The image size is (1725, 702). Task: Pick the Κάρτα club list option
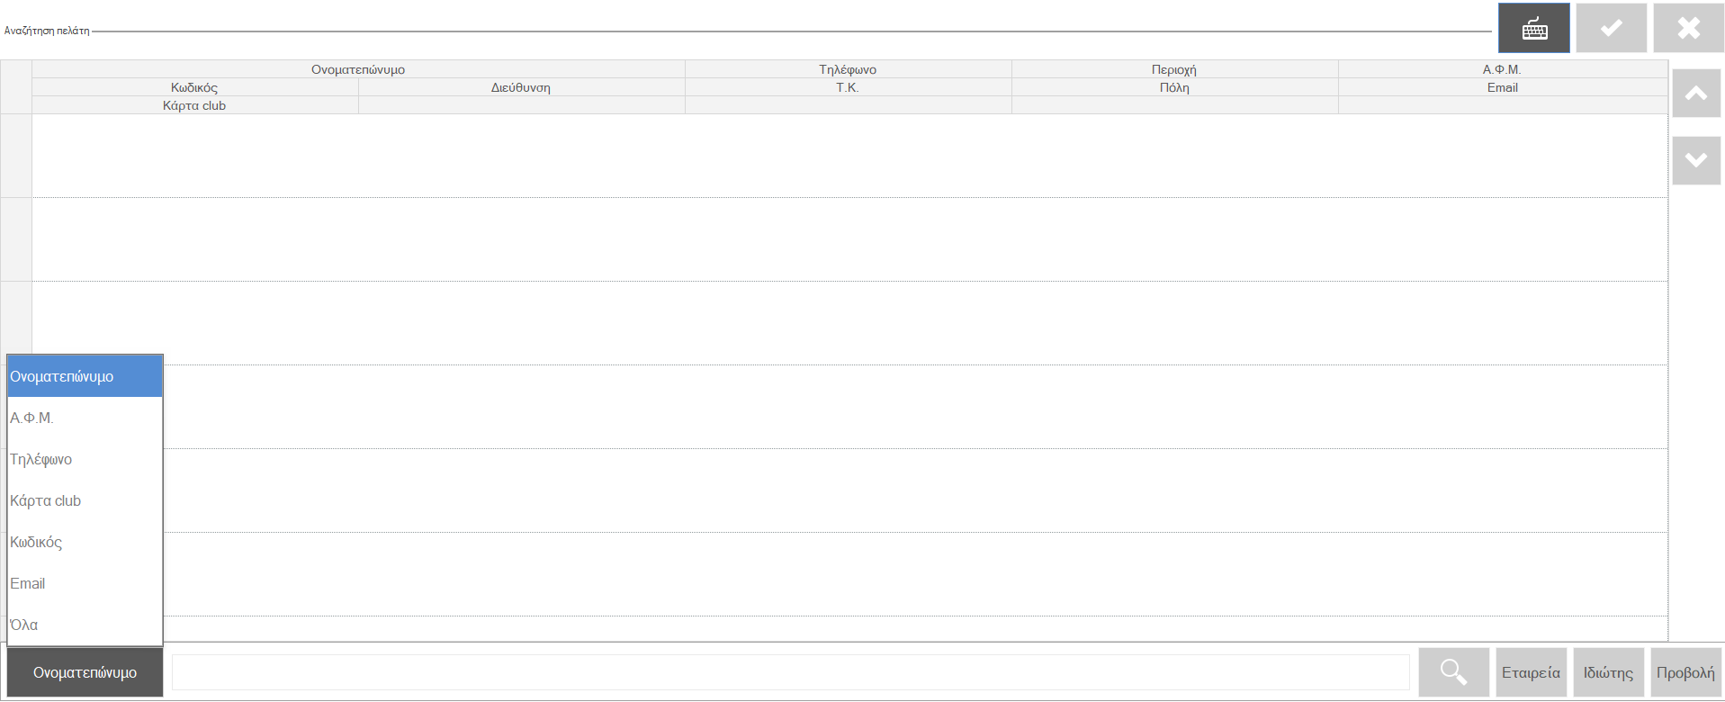(x=85, y=500)
